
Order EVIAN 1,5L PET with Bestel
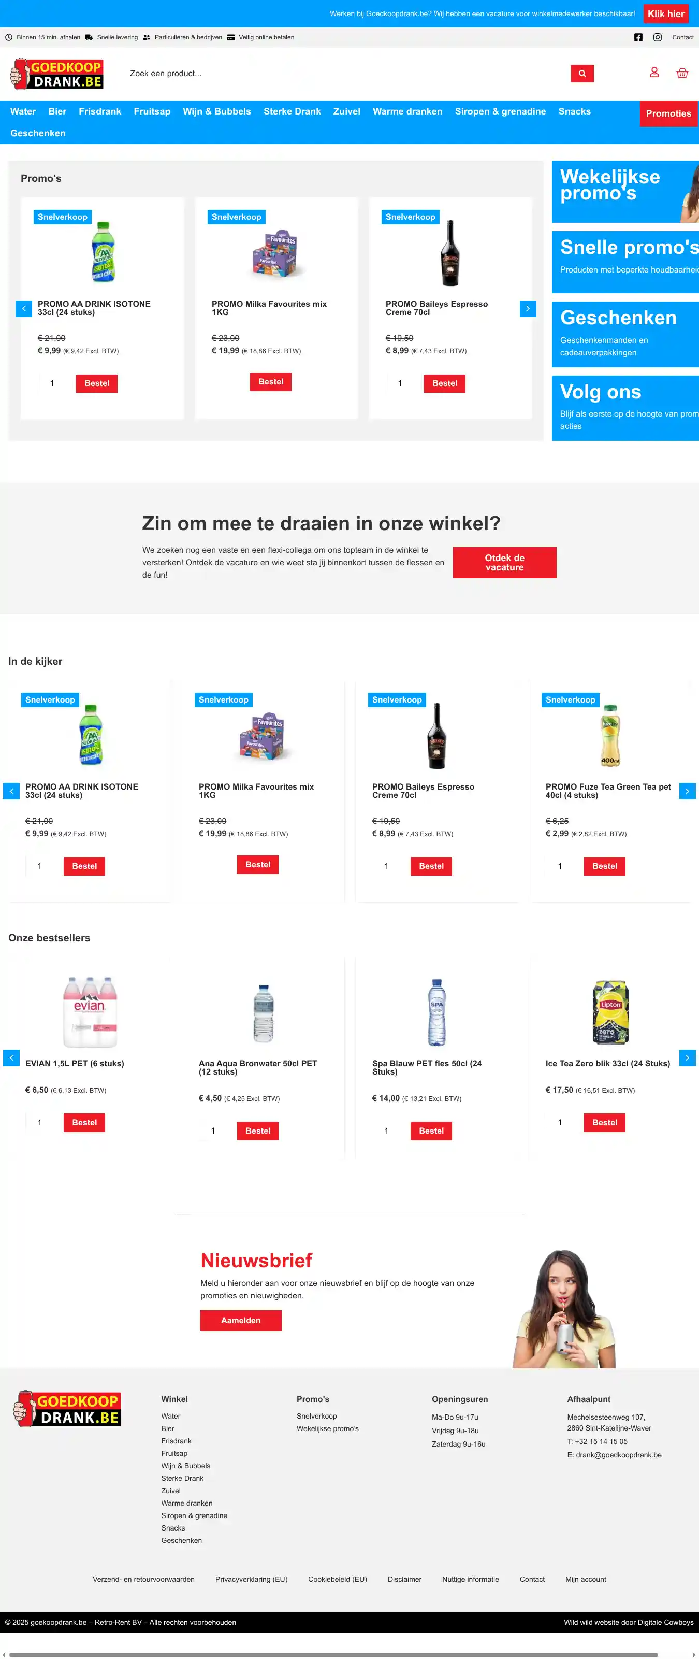[84, 1123]
